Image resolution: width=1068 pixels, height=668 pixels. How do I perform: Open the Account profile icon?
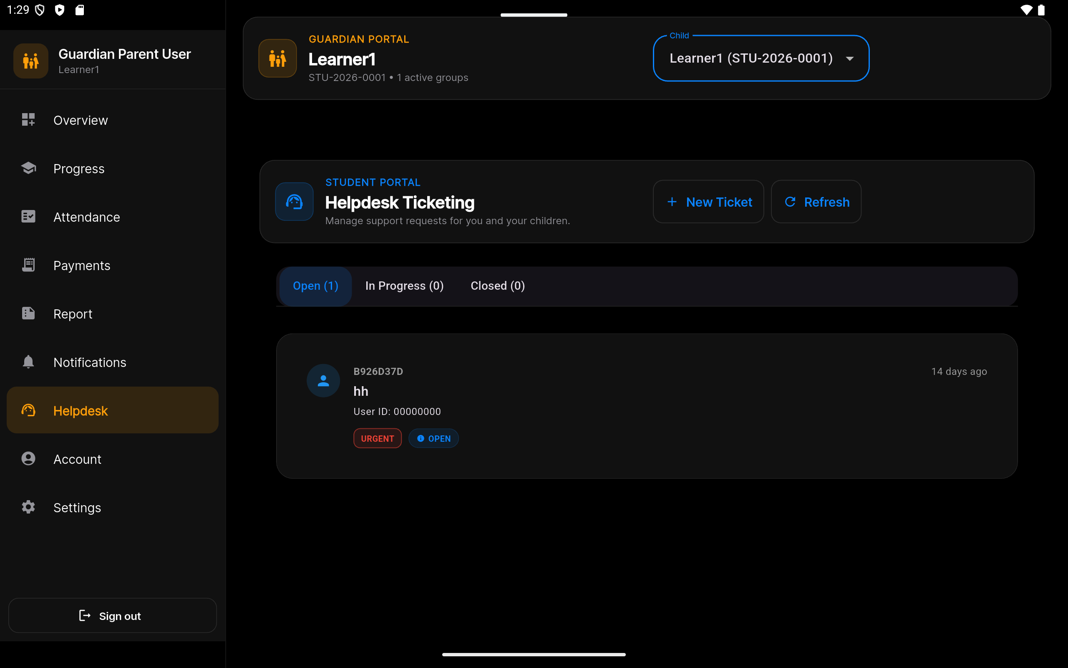point(28,458)
